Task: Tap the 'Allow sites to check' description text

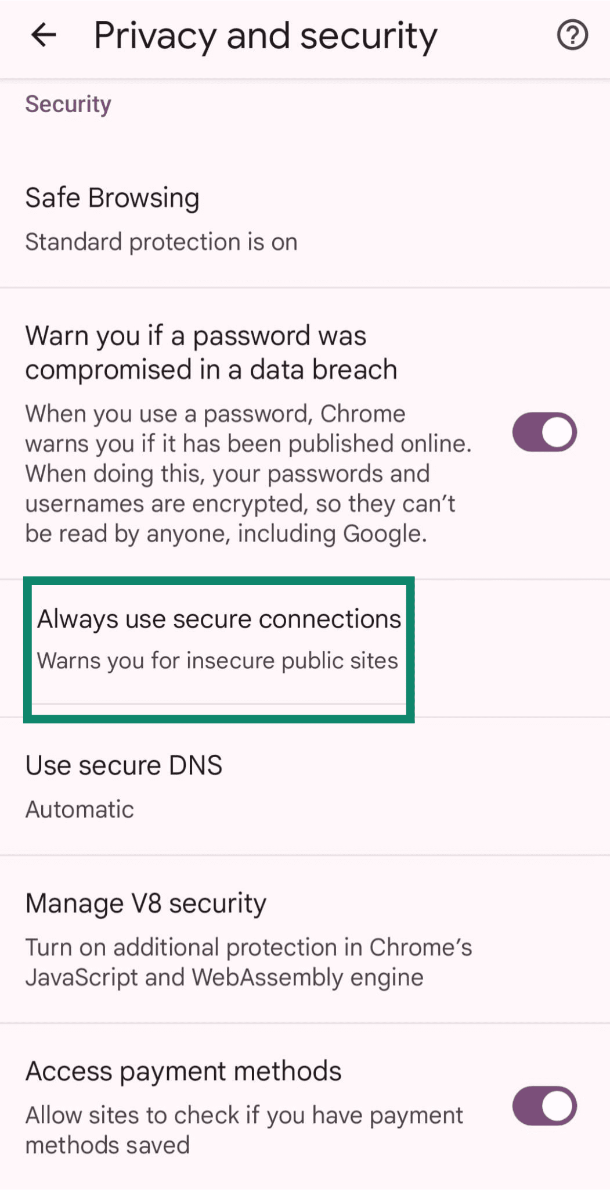Action: (x=243, y=1114)
